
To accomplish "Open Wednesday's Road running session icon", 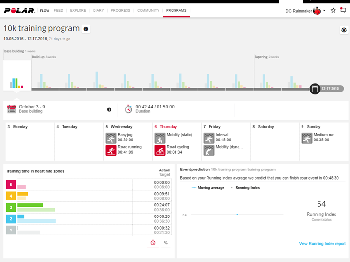I will tap(111, 150).
